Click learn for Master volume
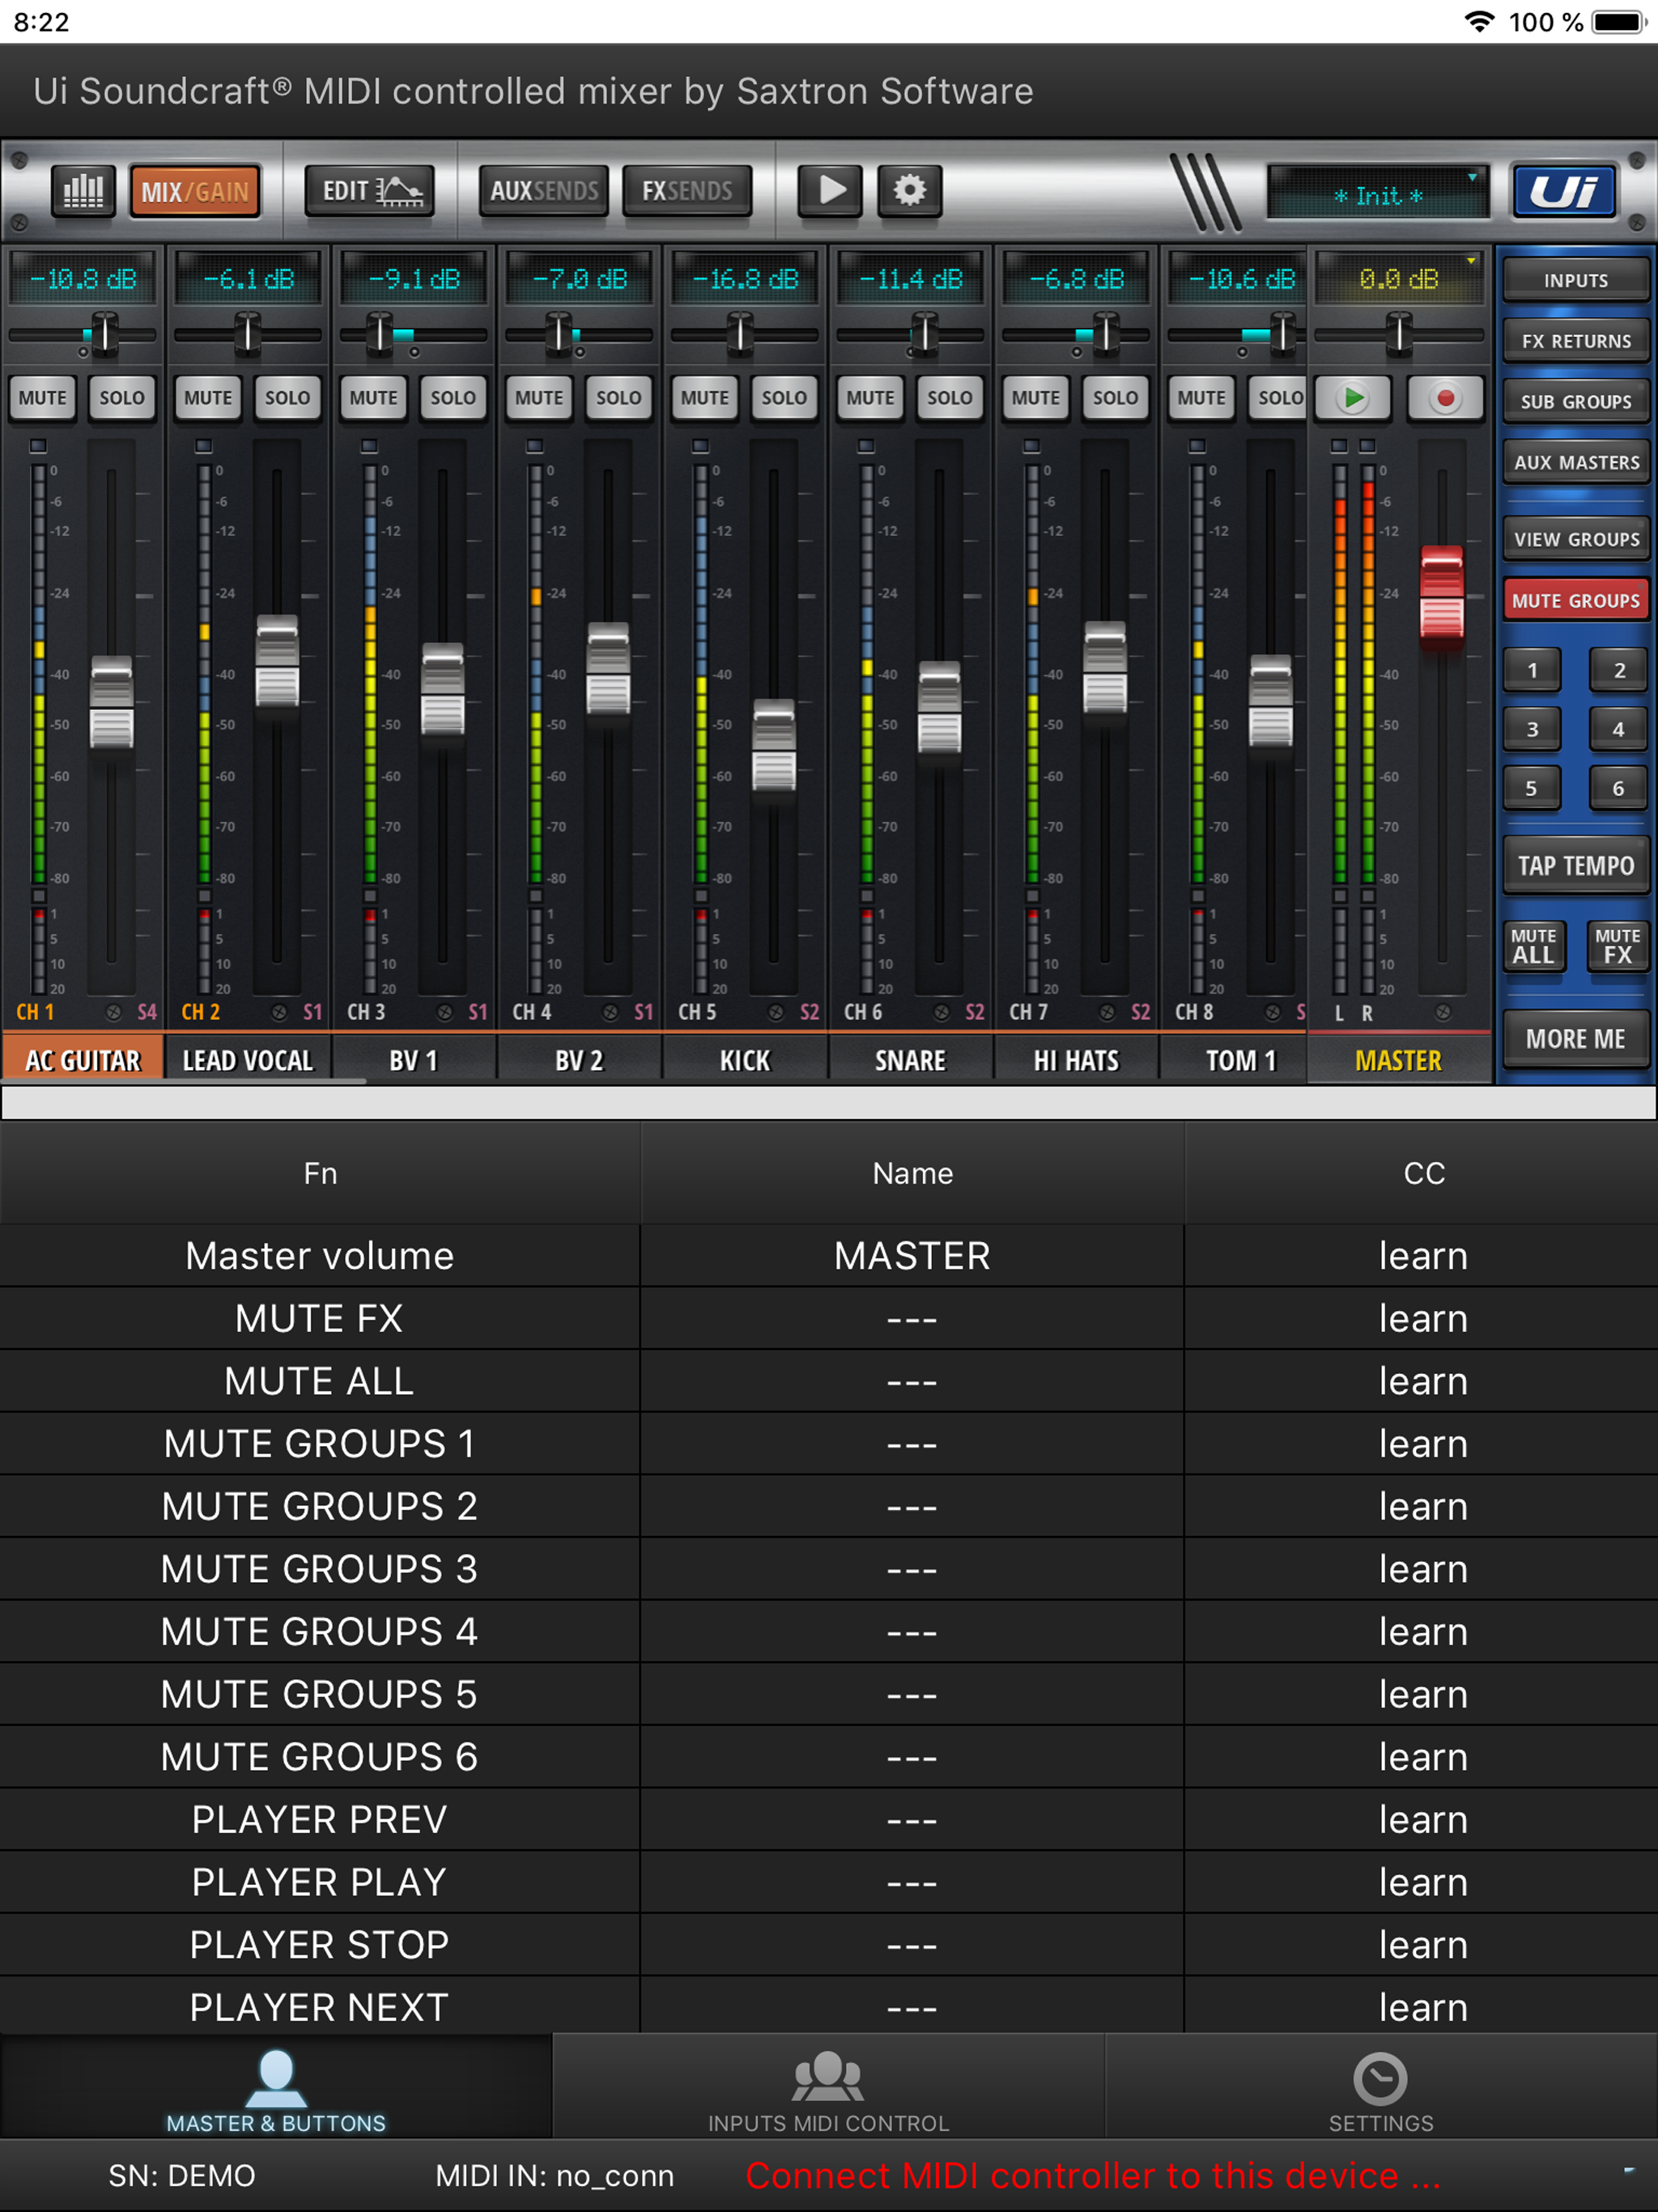Viewport: 1658px width, 2212px height. [1422, 1256]
